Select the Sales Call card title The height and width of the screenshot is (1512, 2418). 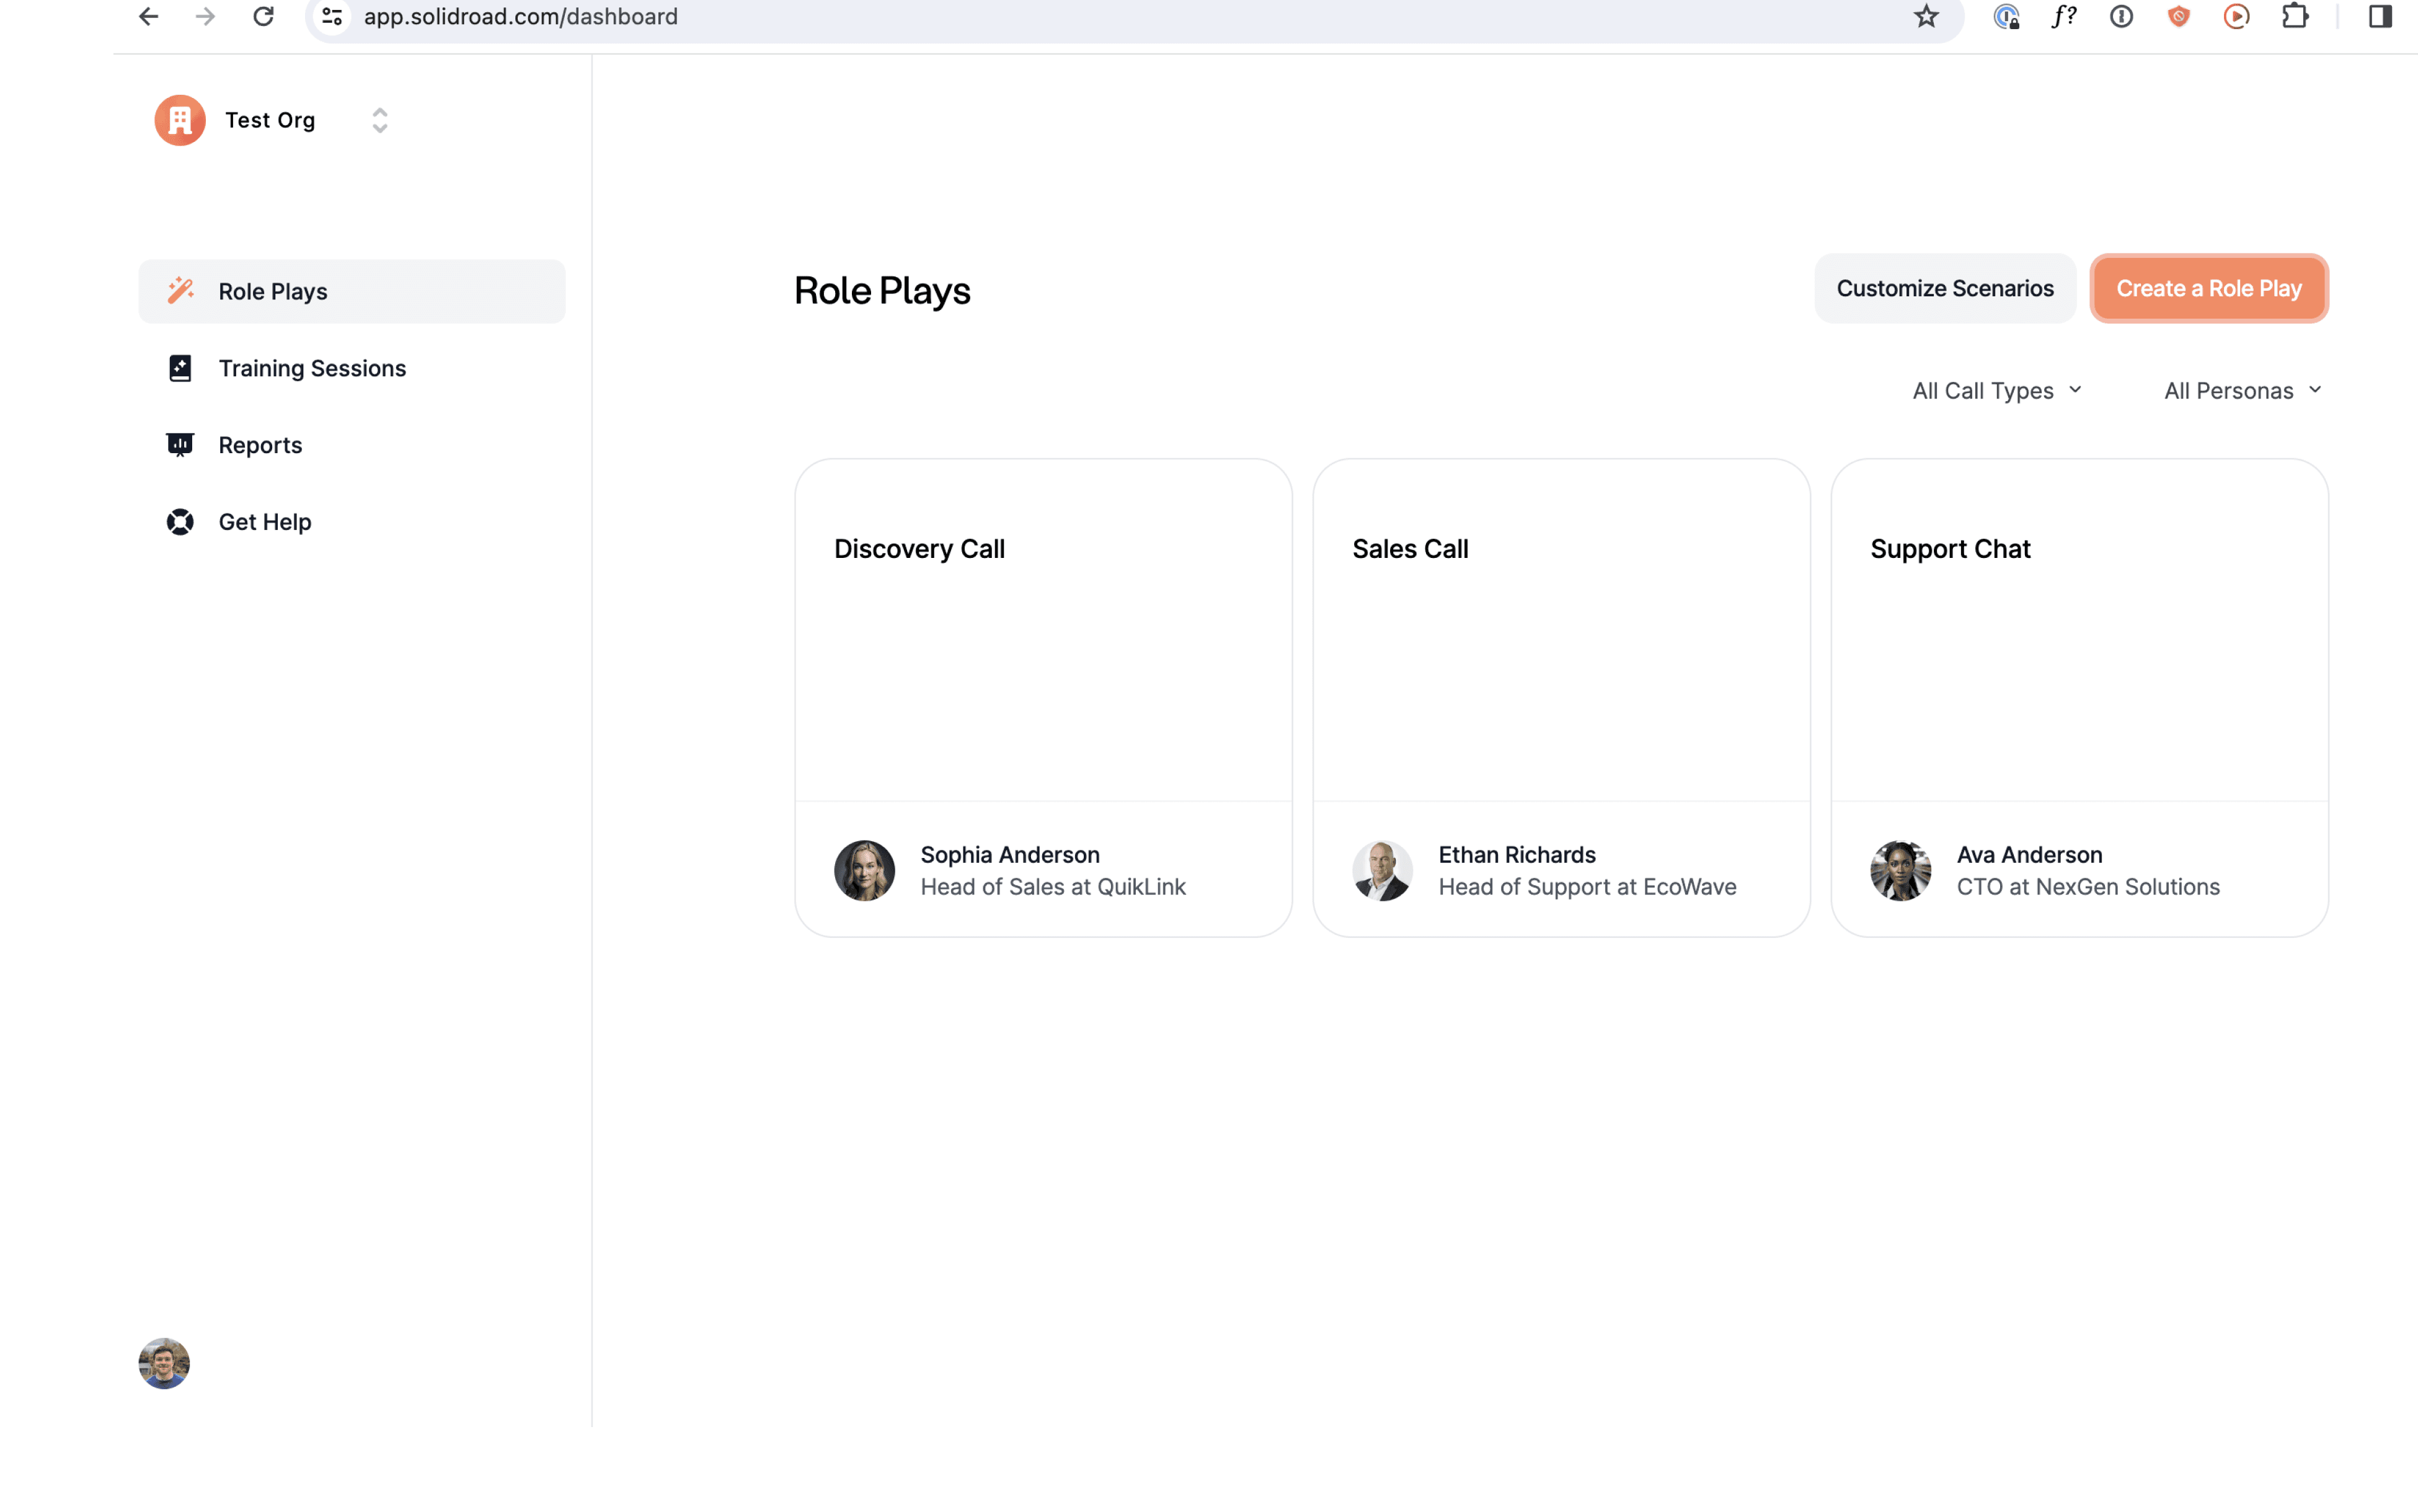tap(1410, 549)
